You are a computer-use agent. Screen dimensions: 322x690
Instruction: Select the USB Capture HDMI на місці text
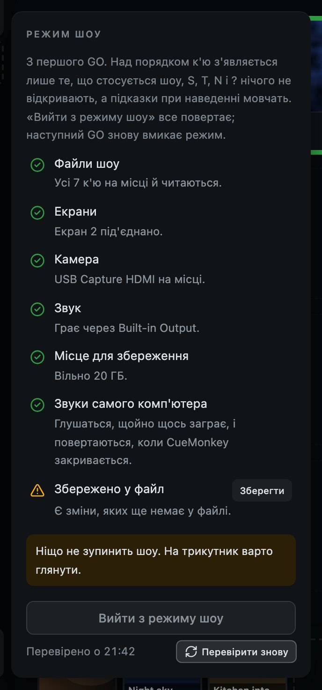tap(130, 279)
